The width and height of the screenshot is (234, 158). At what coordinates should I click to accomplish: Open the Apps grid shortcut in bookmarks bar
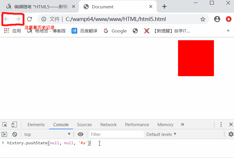coord(12,31)
